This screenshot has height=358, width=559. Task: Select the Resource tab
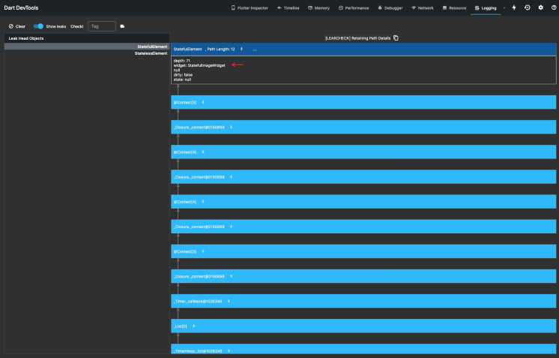454,8
